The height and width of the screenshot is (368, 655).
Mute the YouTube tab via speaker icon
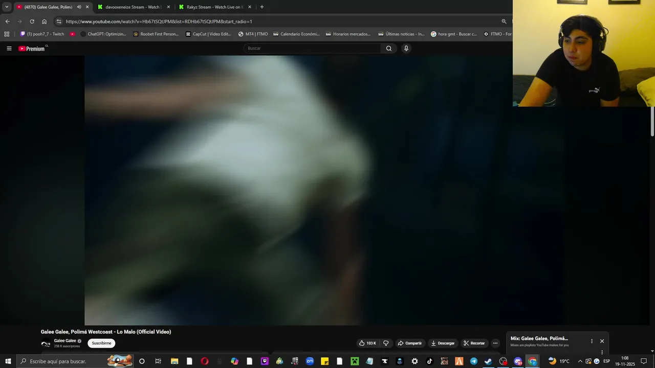pyautogui.click(x=79, y=7)
